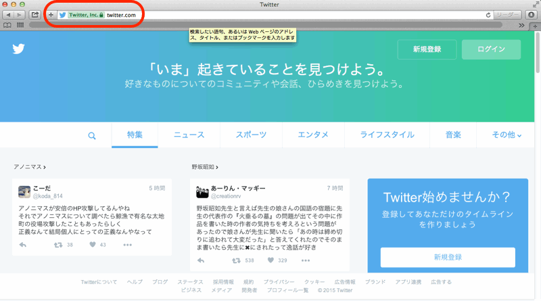541x301 pixels.
Task: Click Safari's Share button in toolbar
Action: click(x=35, y=14)
